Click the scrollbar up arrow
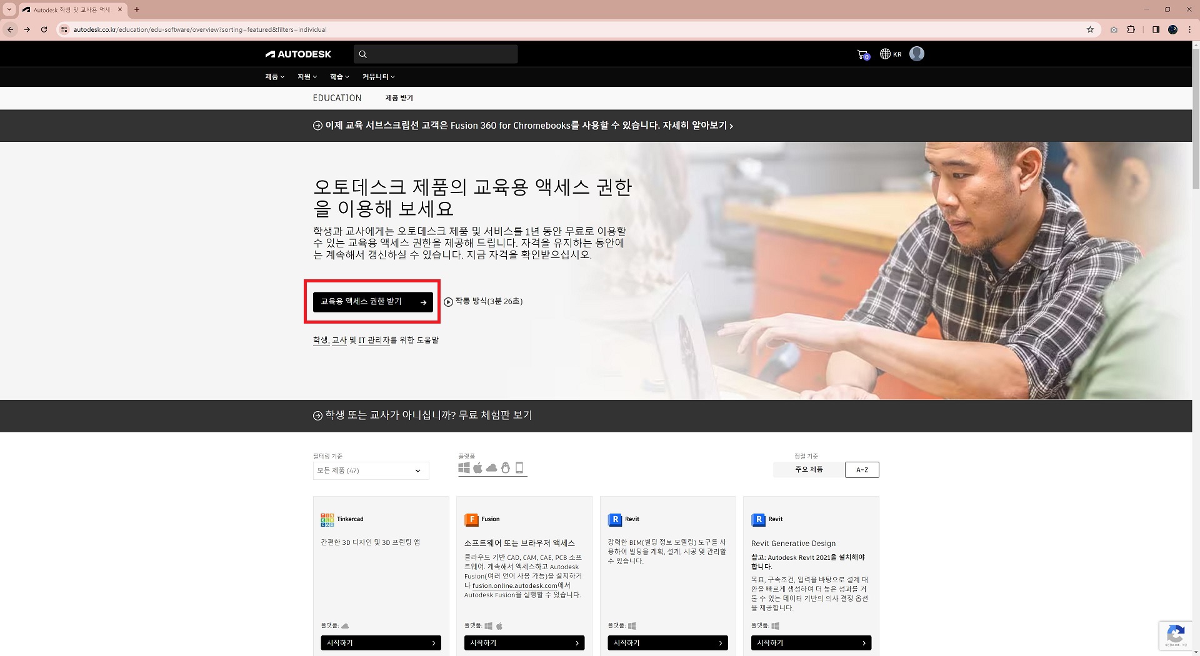 (x=1195, y=45)
